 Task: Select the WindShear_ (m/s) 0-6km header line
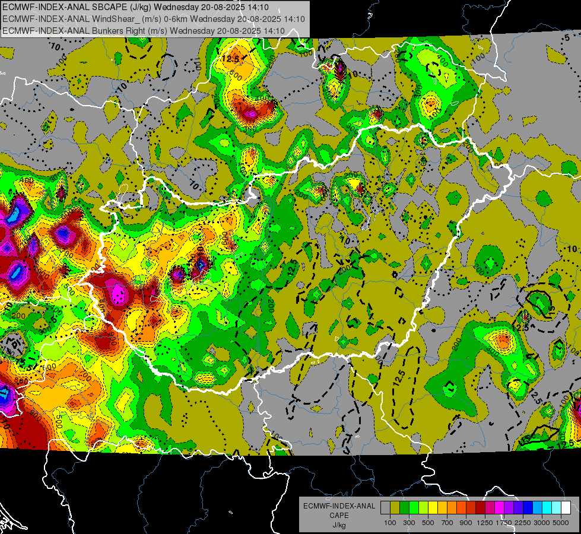tap(153, 19)
